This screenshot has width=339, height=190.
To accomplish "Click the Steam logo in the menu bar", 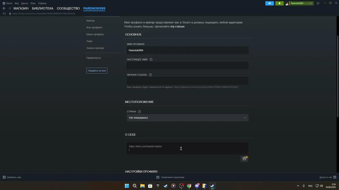I will pos(4,3).
